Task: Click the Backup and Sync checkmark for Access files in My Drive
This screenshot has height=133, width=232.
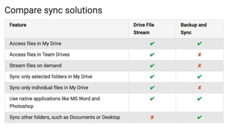Action: [200, 44]
